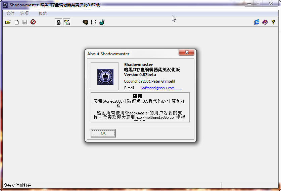Close the Shadowmaster main window
Image resolution: width=281 pixels, height=191 pixels.
point(271,3)
